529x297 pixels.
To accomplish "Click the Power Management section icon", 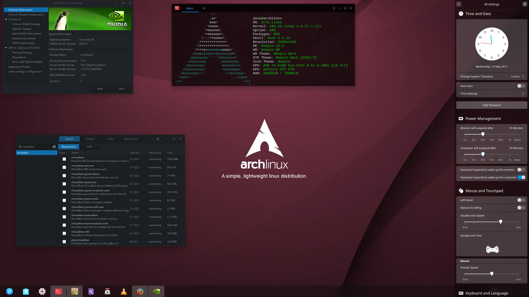I will 461,119.
